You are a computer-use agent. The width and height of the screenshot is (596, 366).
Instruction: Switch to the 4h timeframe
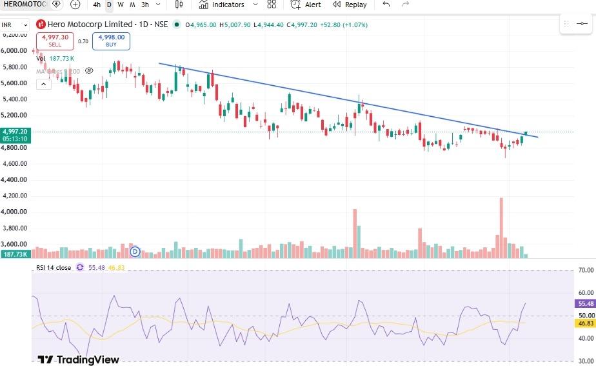tap(97, 5)
